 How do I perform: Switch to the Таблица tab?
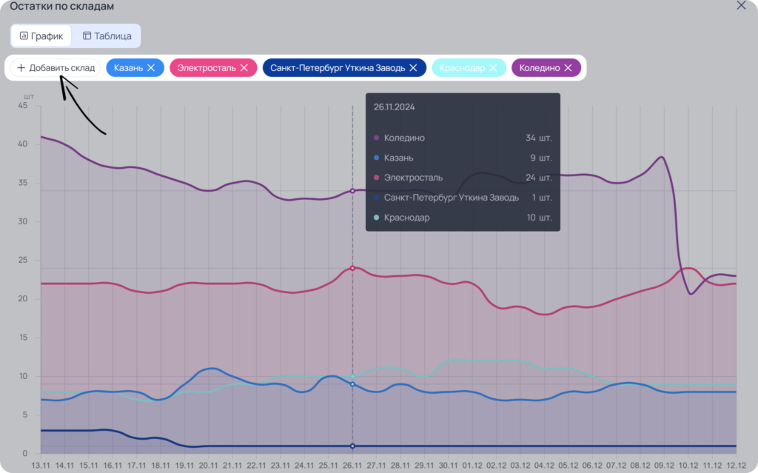pyautogui.click(x=107, y=36)
